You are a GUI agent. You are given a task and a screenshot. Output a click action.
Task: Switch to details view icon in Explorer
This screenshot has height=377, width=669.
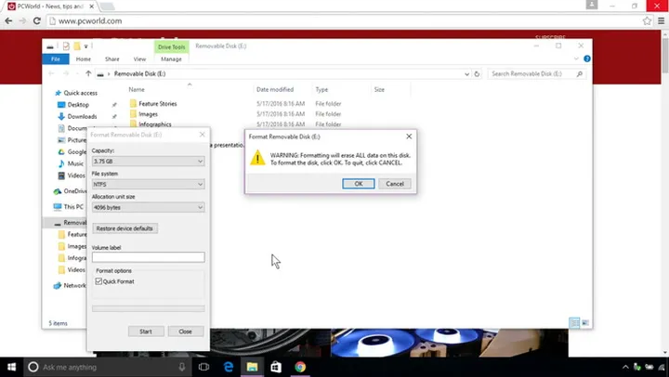point(575,323)
